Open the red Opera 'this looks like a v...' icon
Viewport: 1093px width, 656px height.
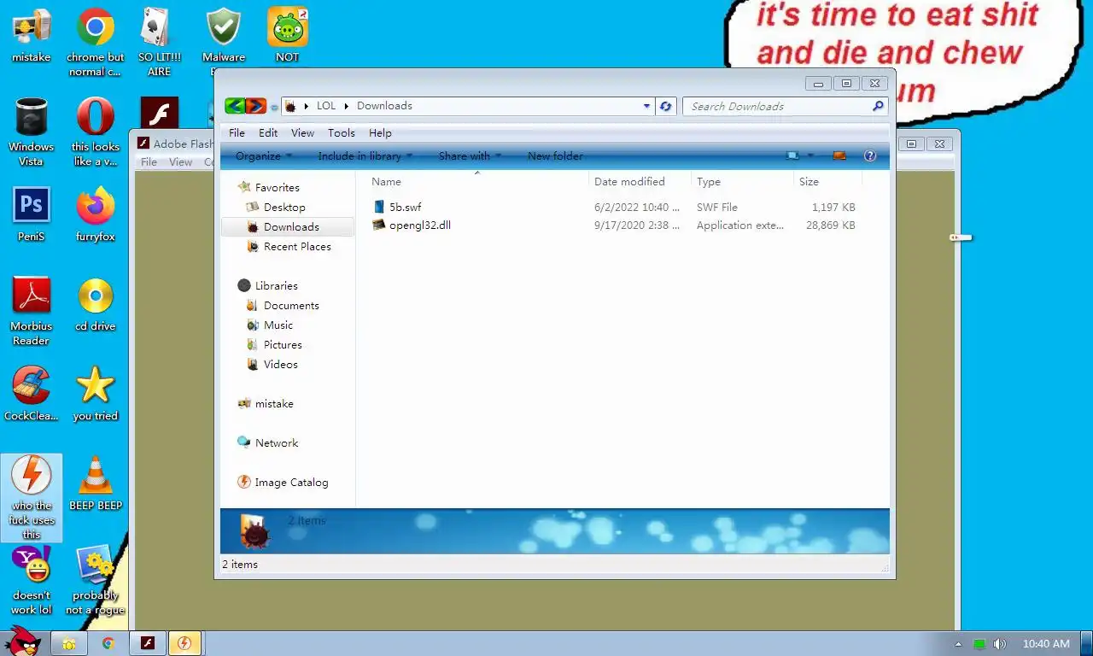pos(96,131)
